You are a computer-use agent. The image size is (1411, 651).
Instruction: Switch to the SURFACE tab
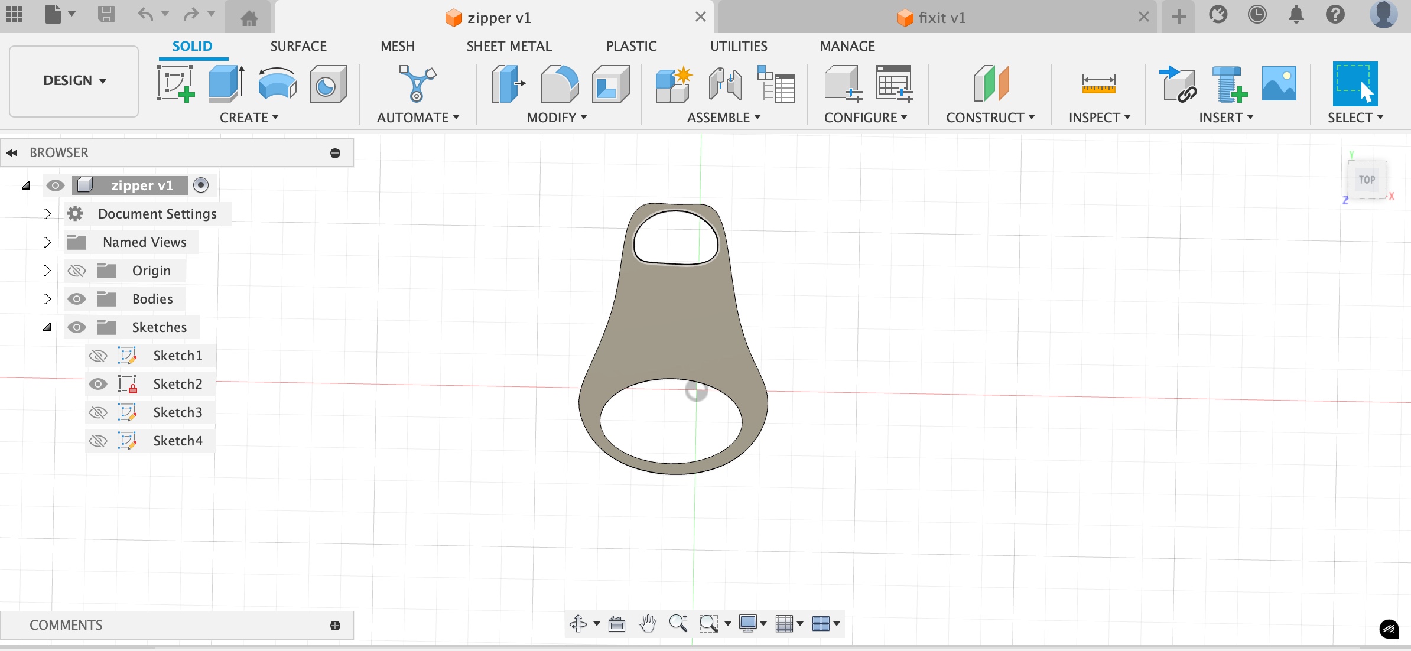(x=298, y=46)
